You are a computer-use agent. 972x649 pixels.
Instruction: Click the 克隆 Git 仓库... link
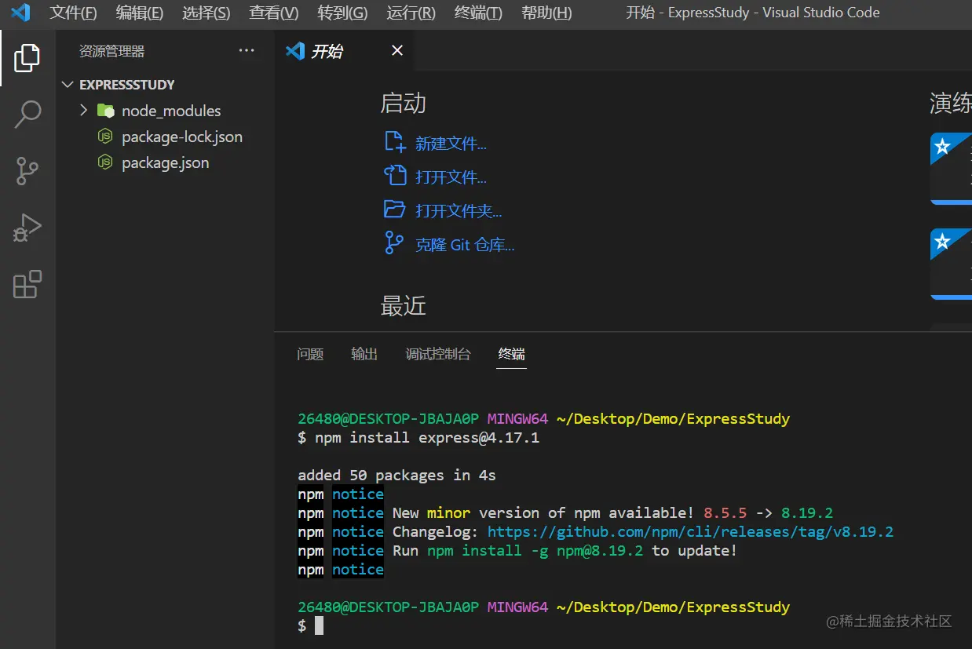[465, 245]
